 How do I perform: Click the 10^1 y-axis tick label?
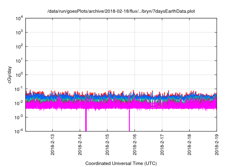click(19, 61)
